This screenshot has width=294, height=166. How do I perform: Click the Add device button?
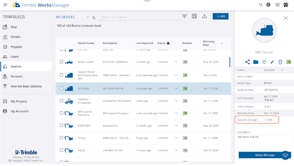click(x=220, y=16)
